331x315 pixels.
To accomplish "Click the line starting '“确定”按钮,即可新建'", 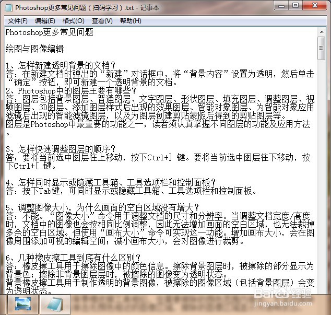I will pos(91,82).
